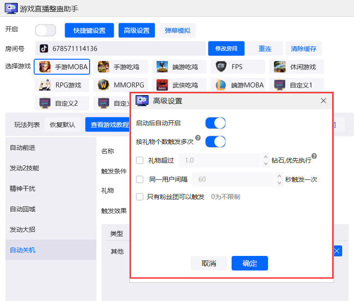The width and height of the screenshot is (354, 301).
Task: Select the 自定义1 game icon
Action: pyautogui.click(x=279, y=85)
